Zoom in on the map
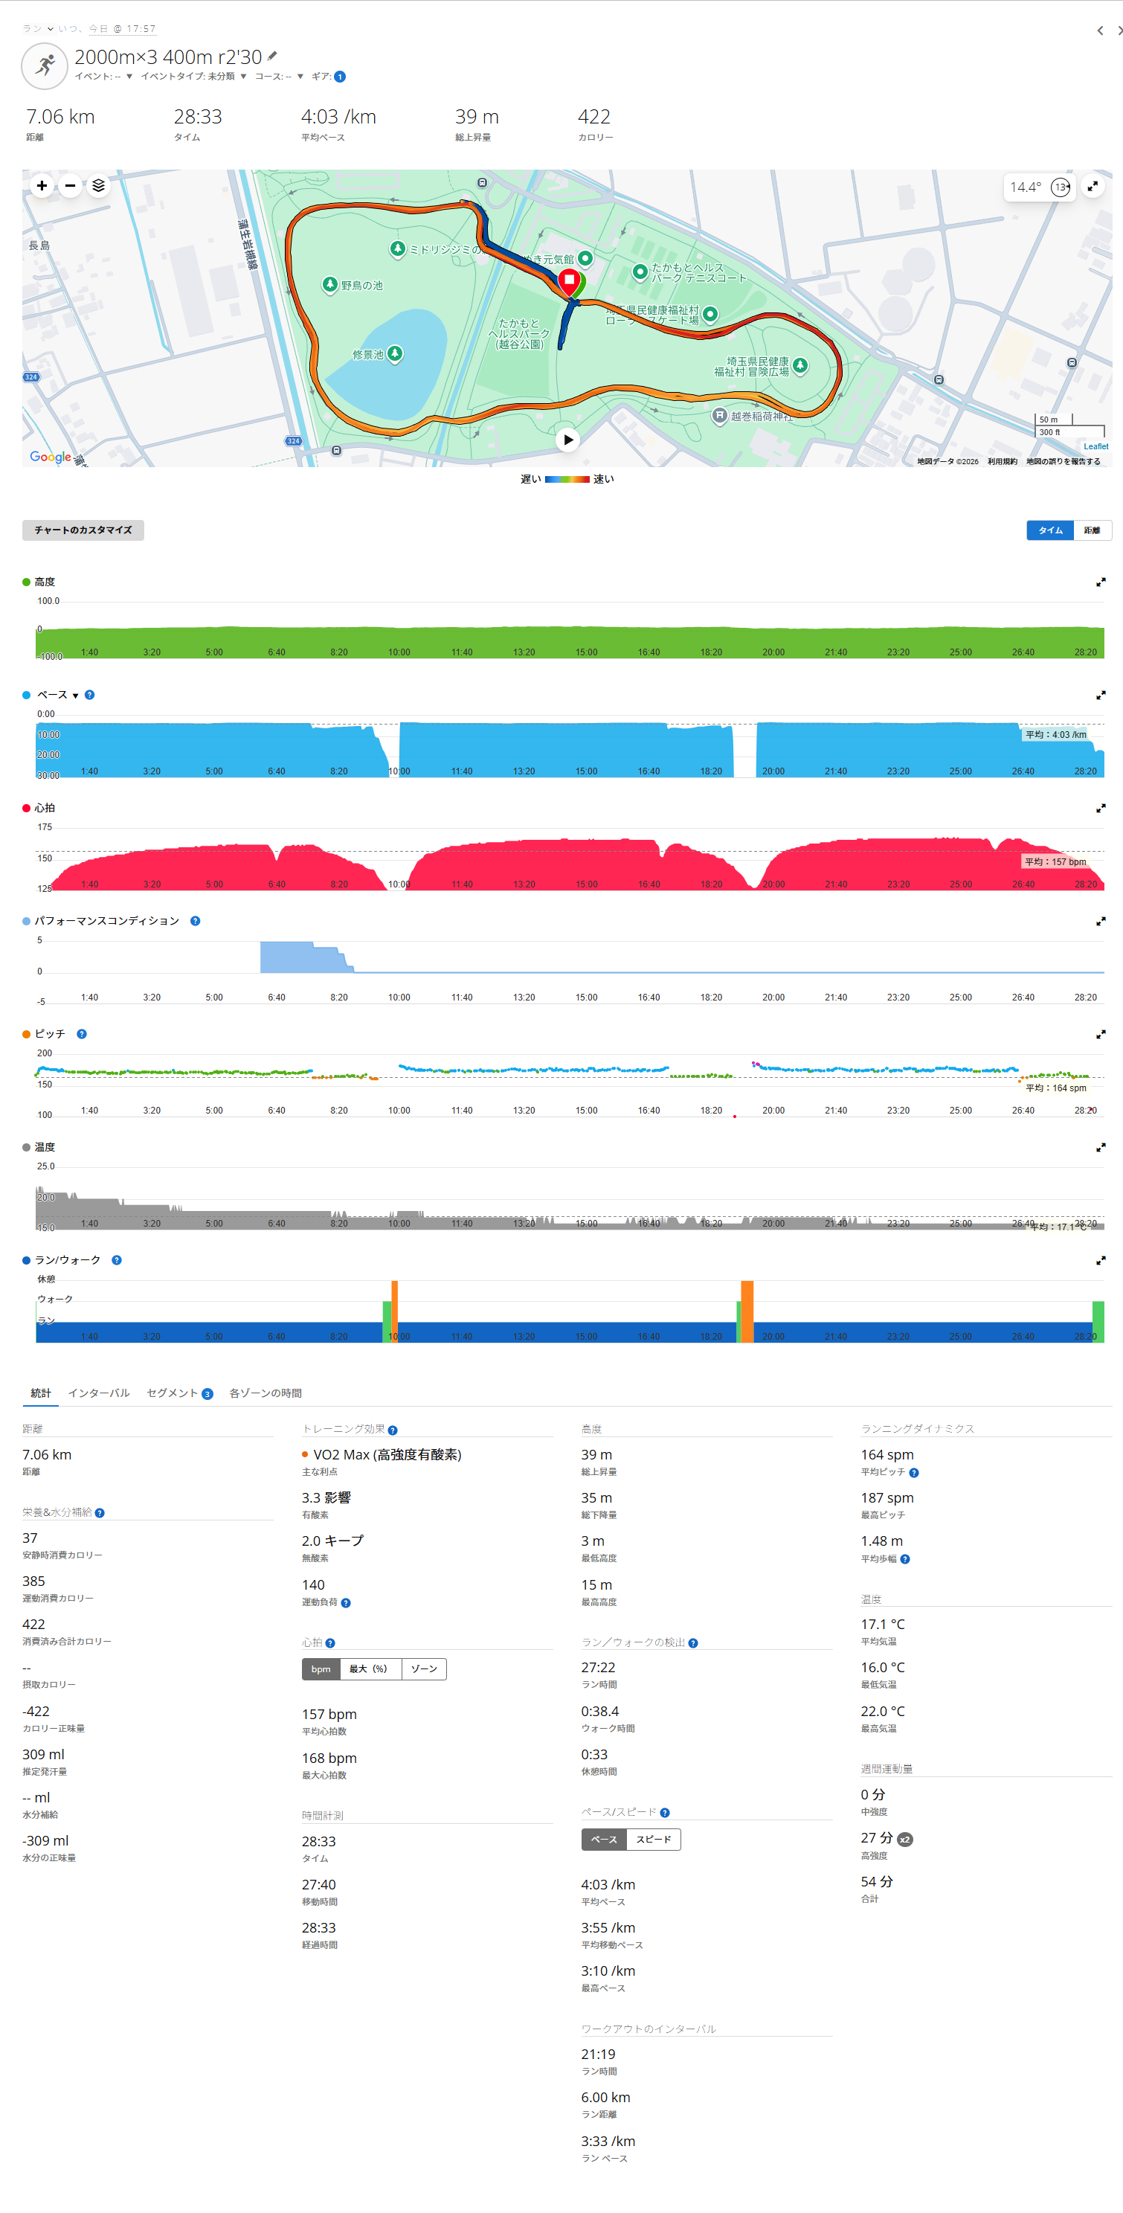This screenshot has height=2213, width=1123. pos(41,185)
